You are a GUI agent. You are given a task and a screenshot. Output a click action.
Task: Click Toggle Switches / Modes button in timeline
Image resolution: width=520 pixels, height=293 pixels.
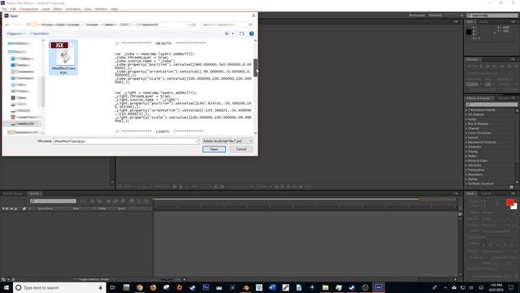click(x=93, y=279)
